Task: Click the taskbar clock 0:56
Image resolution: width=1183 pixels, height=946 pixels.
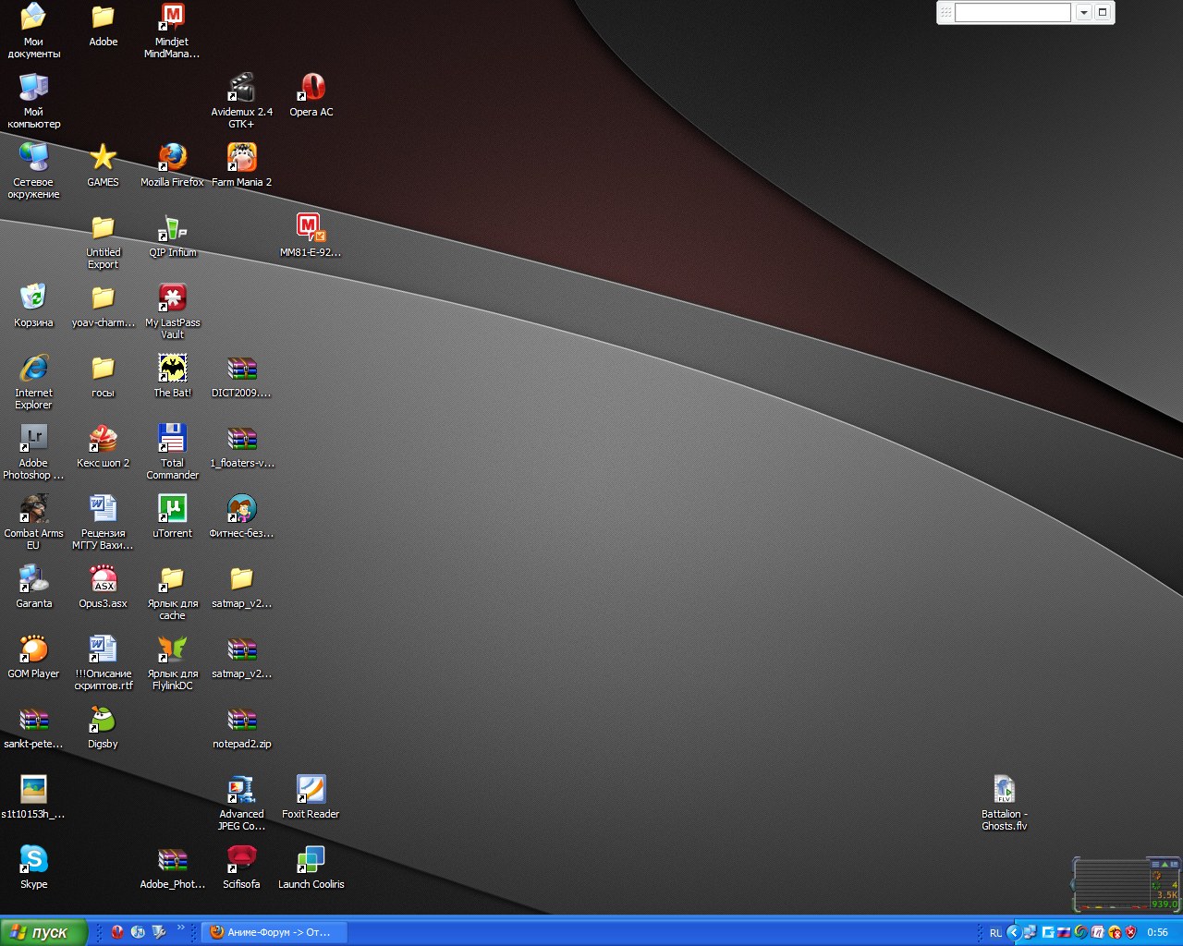Action: tap(1157, 932)
